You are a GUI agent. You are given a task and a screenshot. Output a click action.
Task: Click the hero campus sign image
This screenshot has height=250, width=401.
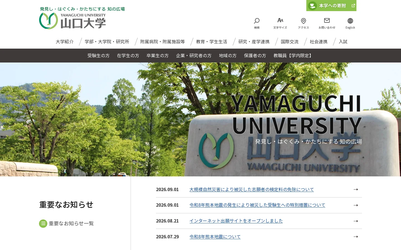coord(200,119)
